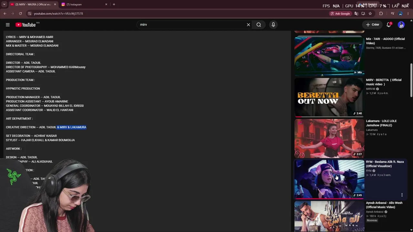Click the line 'HYPNOTIC PRODUCTION'
The width and height of the screenshot is (413, 232).
[23, 89]
